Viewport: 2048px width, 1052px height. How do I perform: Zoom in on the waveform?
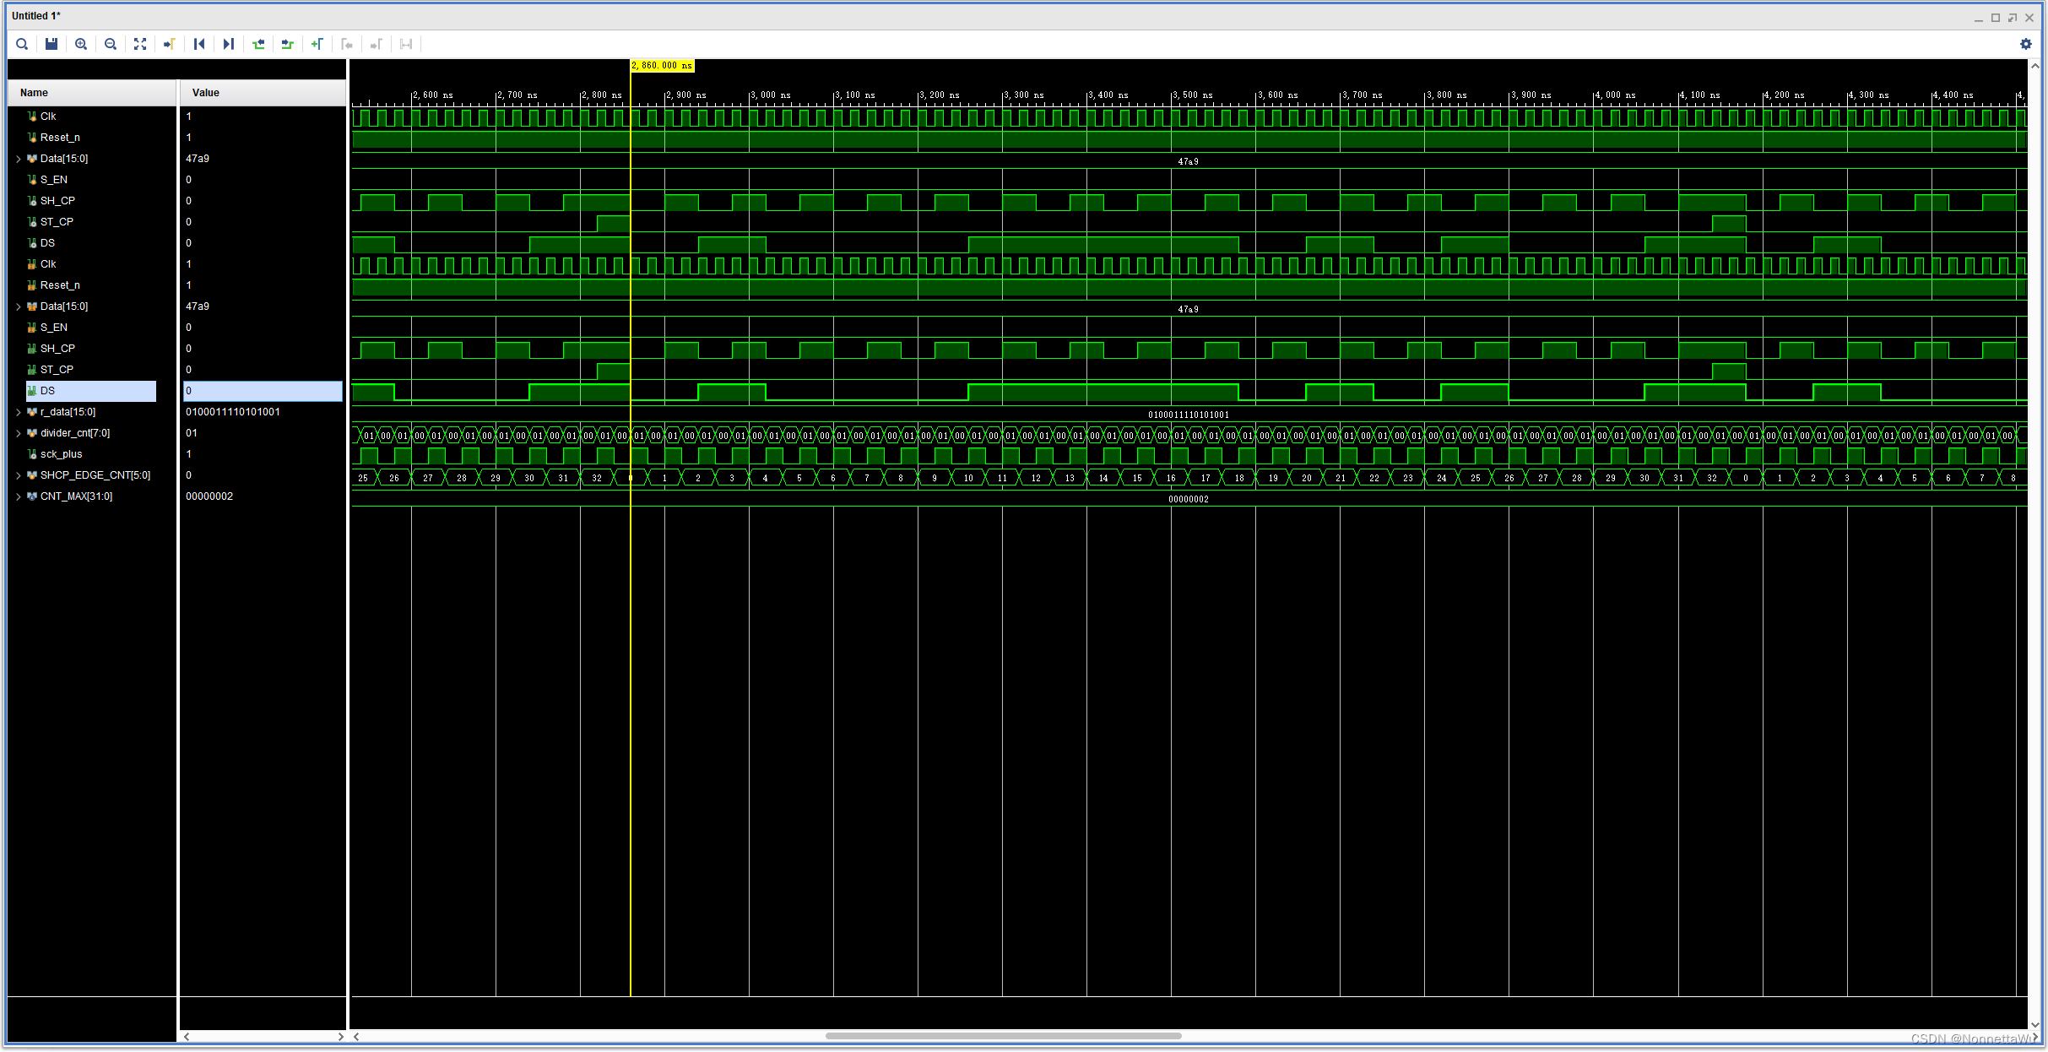point(81,44)
